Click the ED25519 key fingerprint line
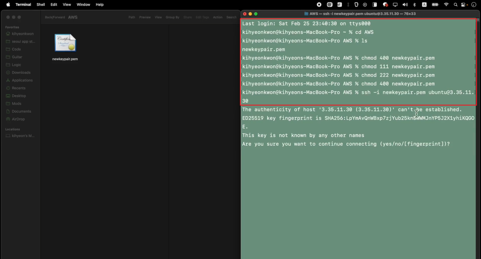The height and width of the screenshot is (259, 481). [x=358, y=122]
